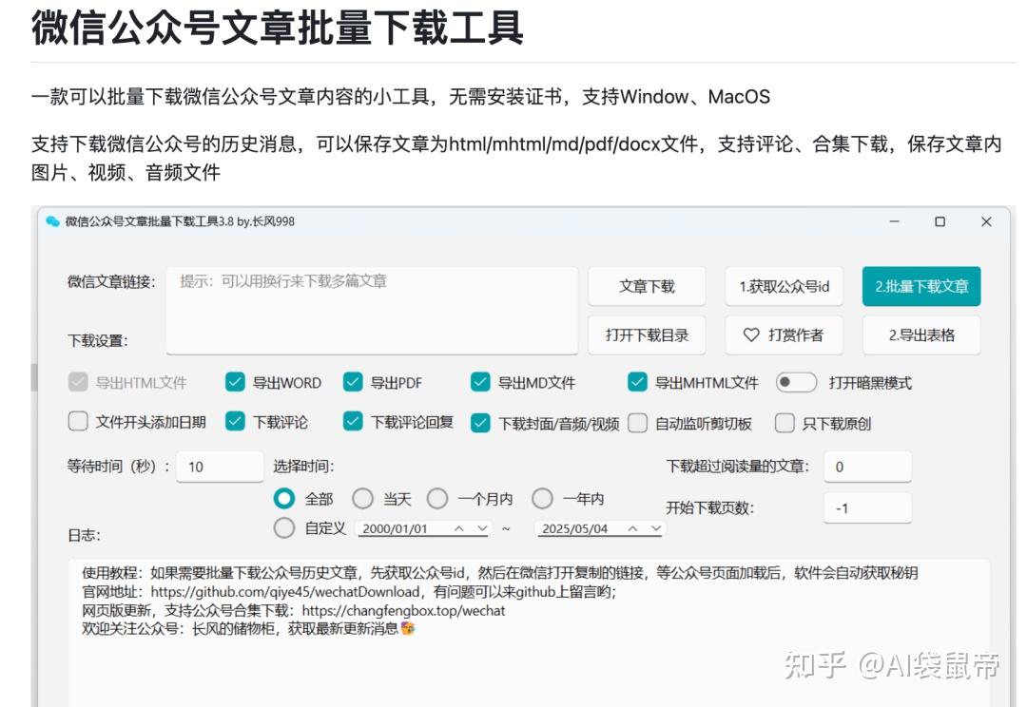Enable the 自动监听剪切板 checkbox

pos(637,424)
